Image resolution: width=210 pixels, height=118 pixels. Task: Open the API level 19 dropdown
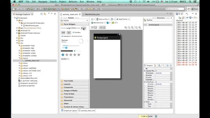(x=115, y=23)
